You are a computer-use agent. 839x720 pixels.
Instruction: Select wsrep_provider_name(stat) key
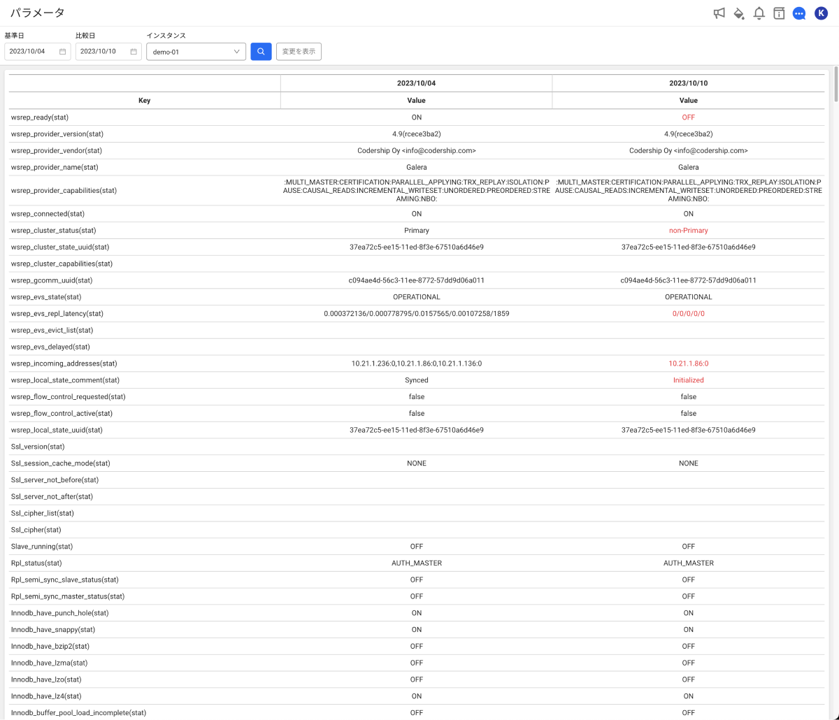55,168
